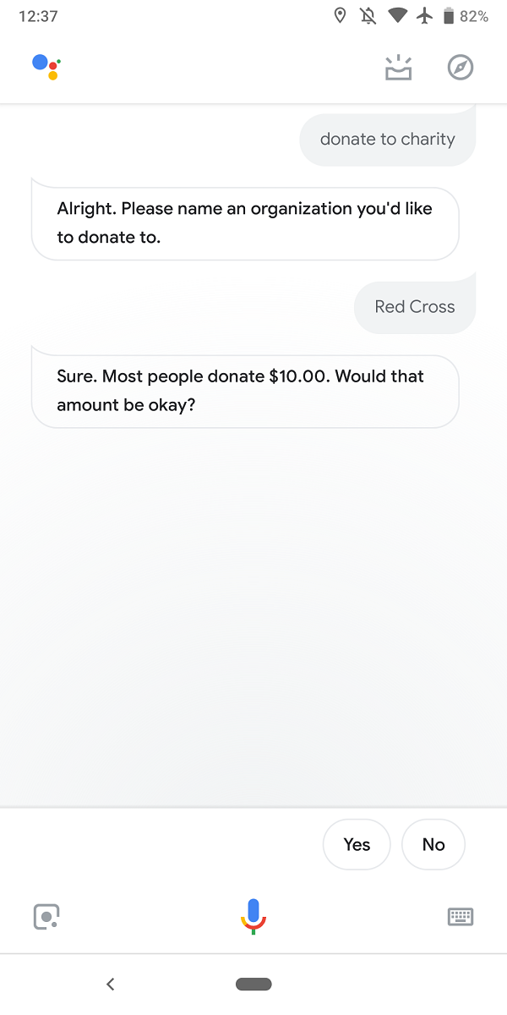Tap the 12:37 clock
This screenshot has width=507, height=1015.
pos(38,16)
